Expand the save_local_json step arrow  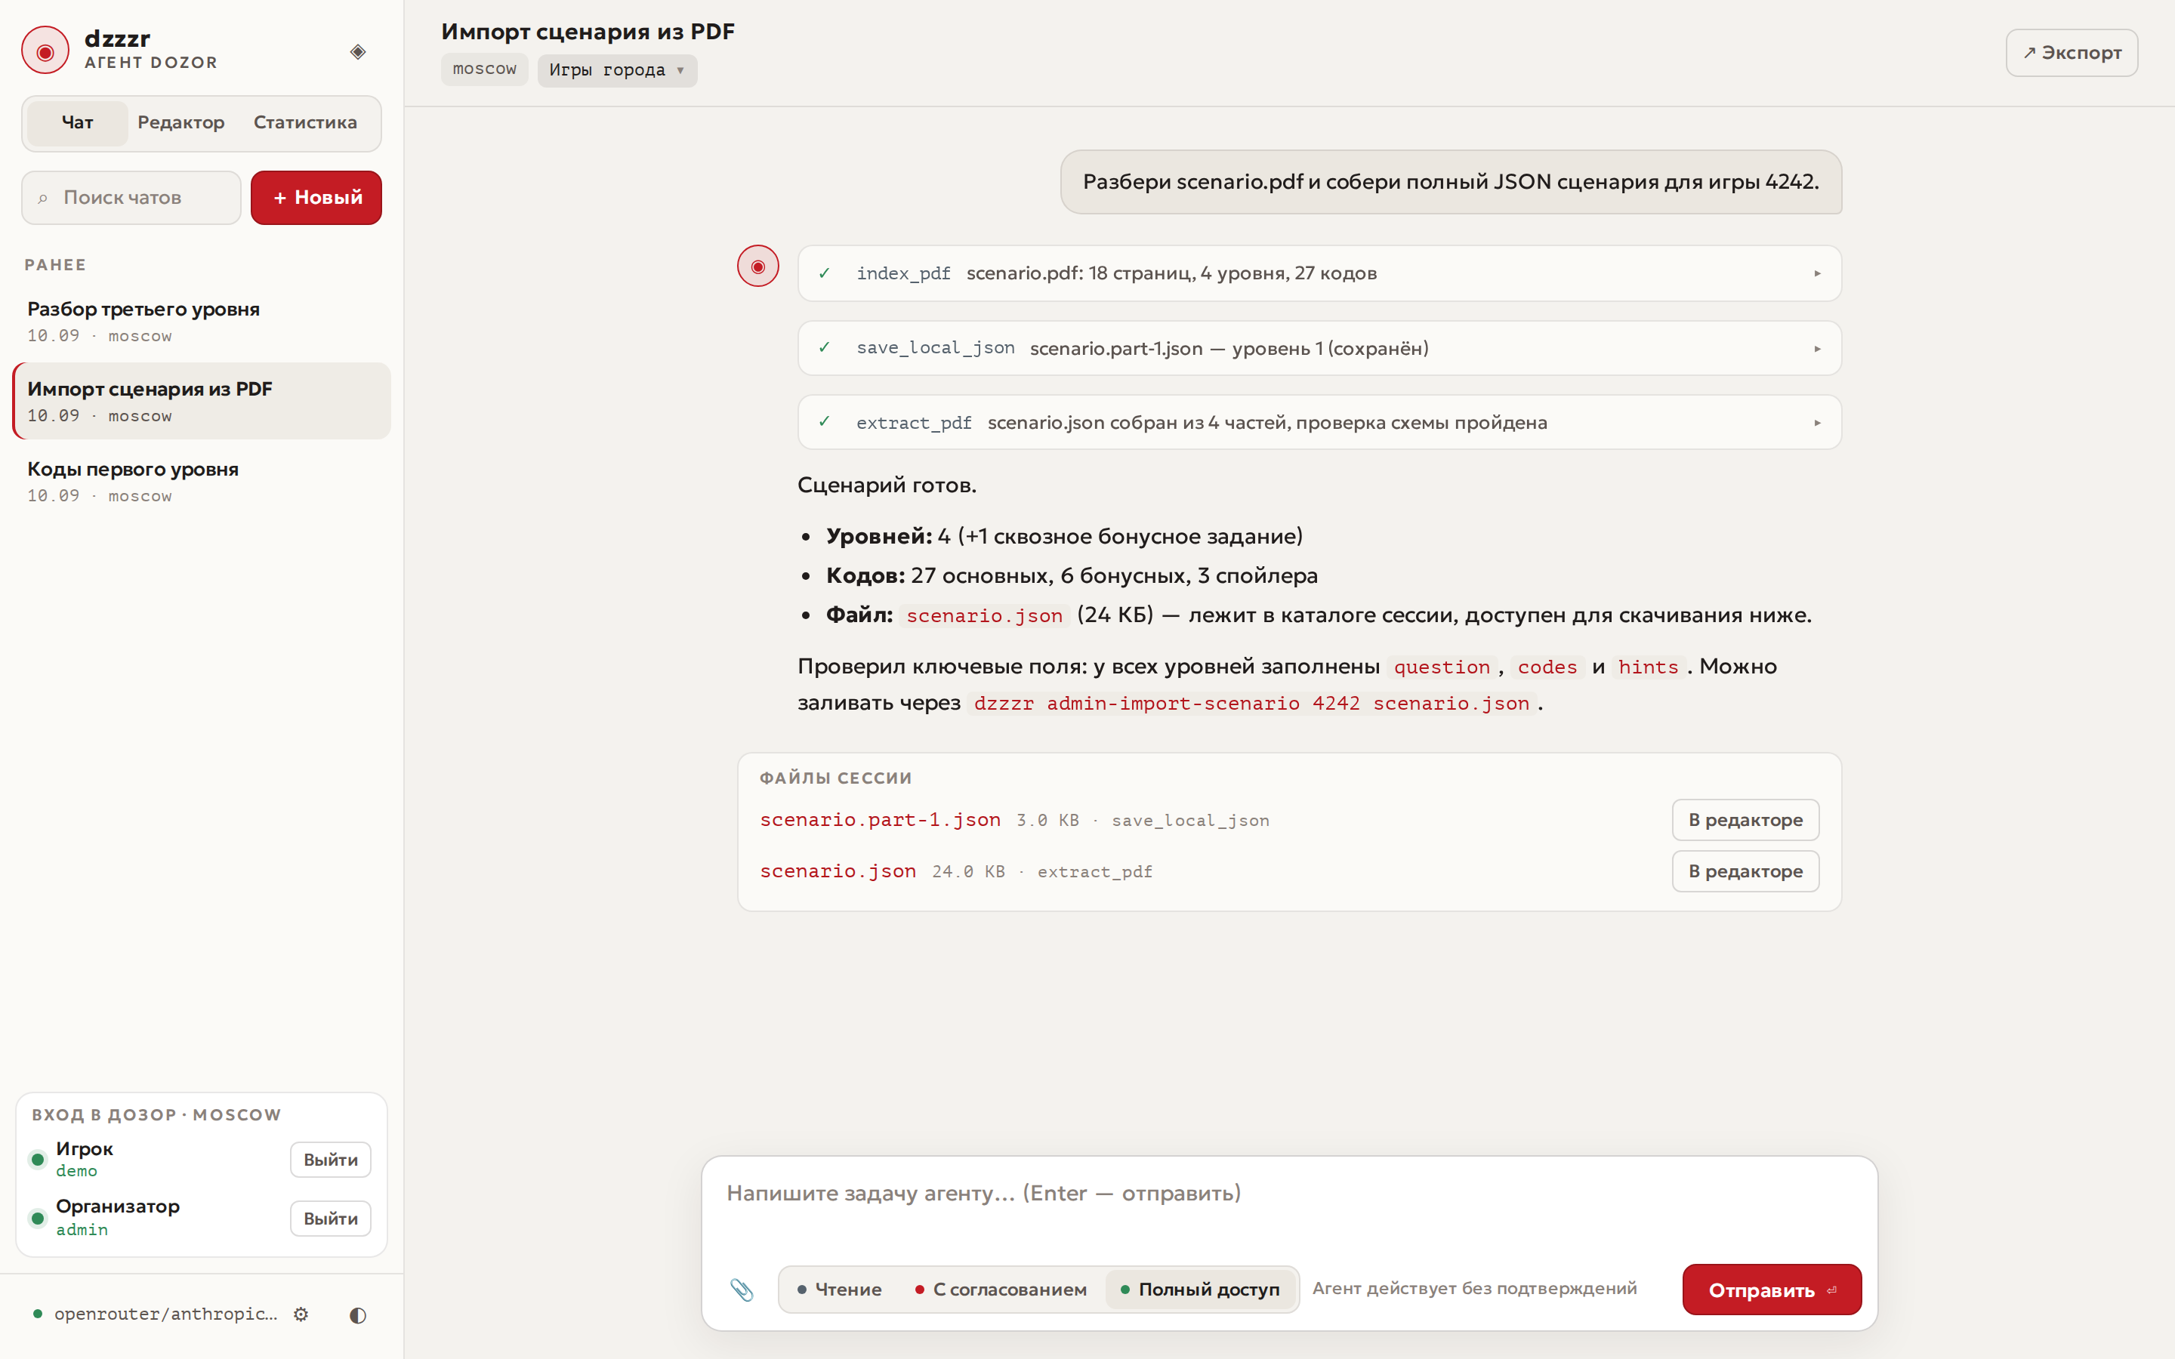(1817, 349)
